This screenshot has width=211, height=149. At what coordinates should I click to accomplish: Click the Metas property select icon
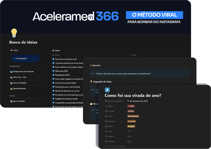(106, 126)
